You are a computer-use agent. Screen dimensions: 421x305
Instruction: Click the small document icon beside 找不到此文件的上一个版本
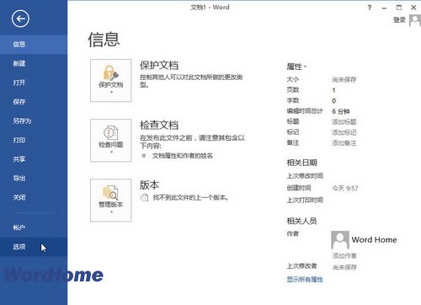[144, 198]
